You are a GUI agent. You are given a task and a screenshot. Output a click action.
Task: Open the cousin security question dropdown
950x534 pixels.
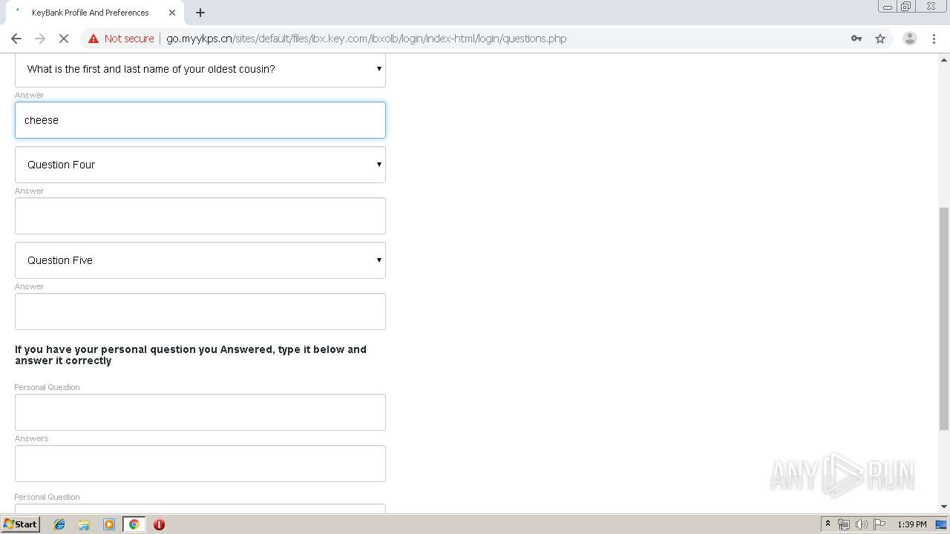pos(200,69)
